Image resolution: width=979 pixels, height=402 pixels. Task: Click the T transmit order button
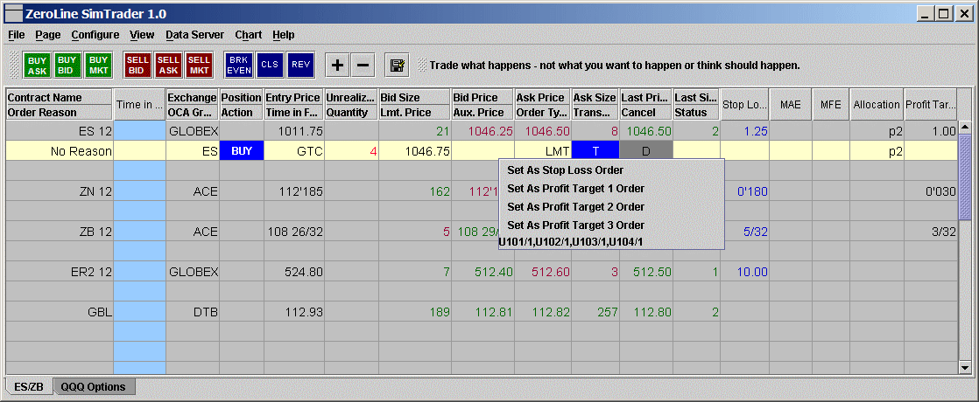(x=595, y=151)
